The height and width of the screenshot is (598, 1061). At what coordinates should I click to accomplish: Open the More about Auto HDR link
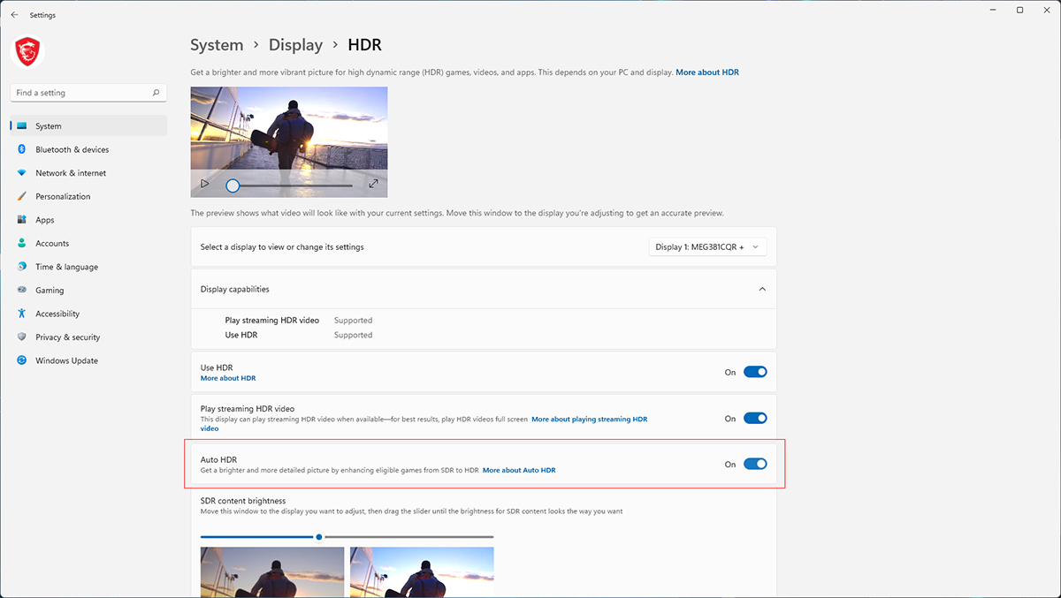519,470
